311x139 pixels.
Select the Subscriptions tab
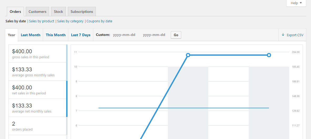click(x=82, y=12)
